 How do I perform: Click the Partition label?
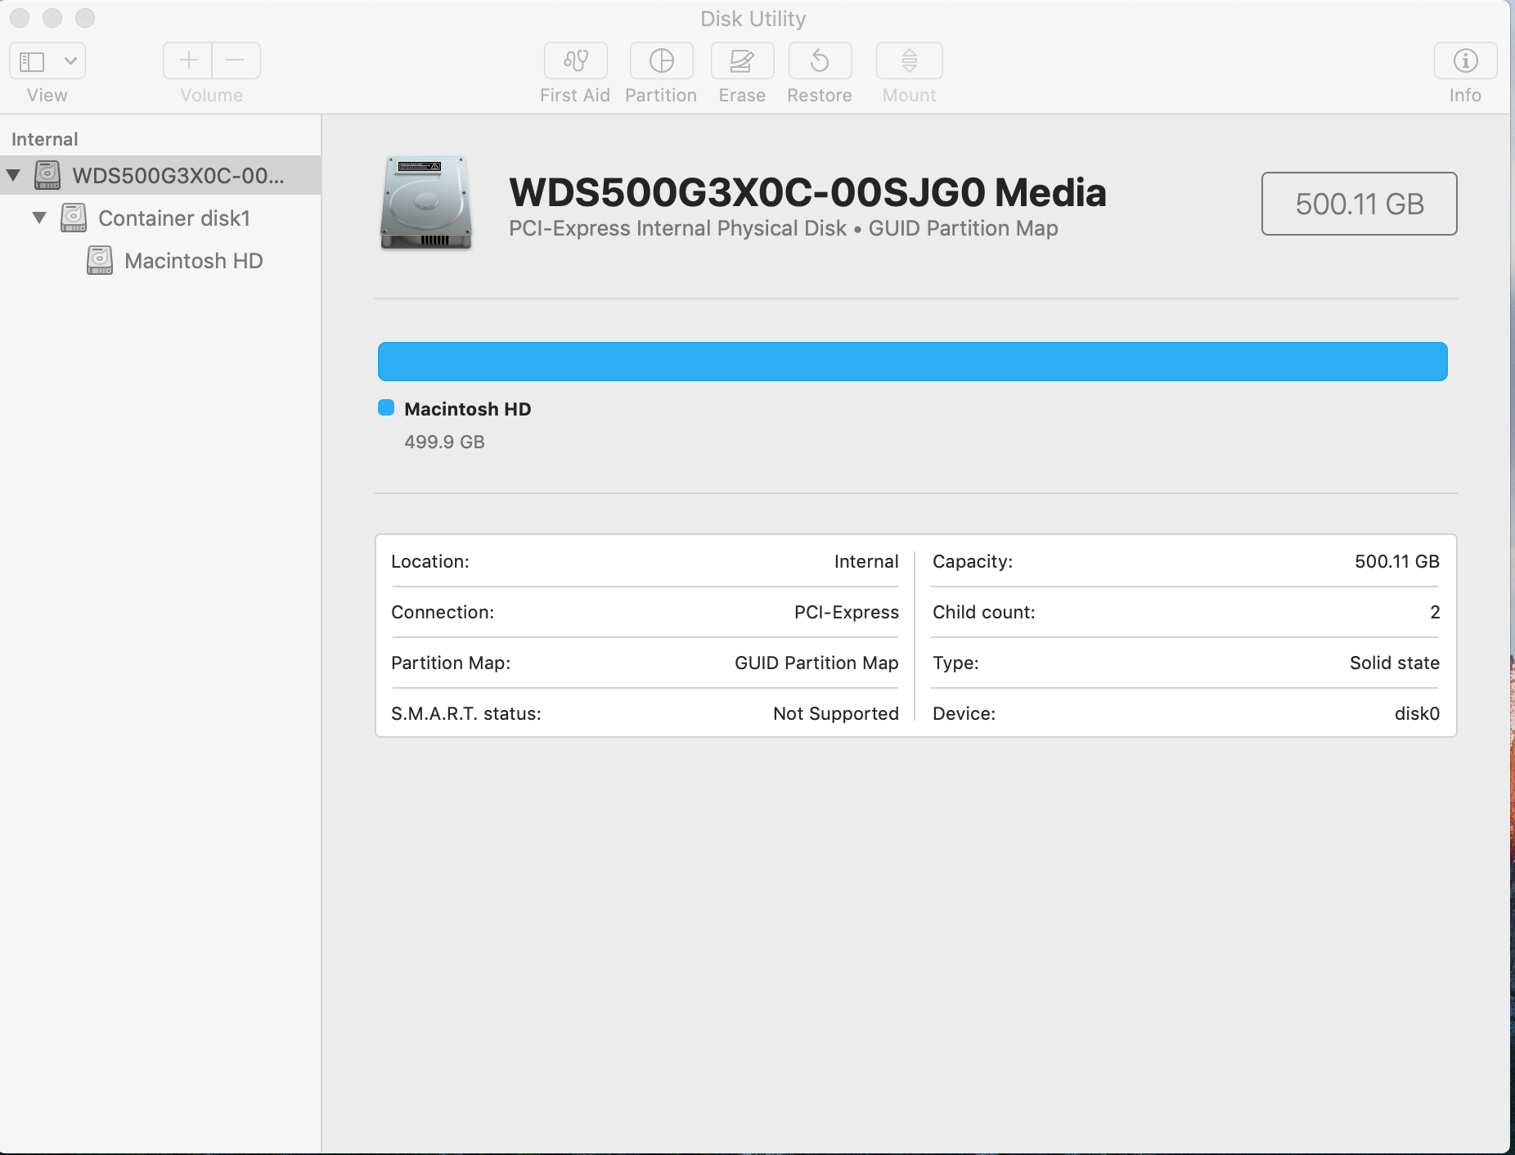click(x=661, y=96)
